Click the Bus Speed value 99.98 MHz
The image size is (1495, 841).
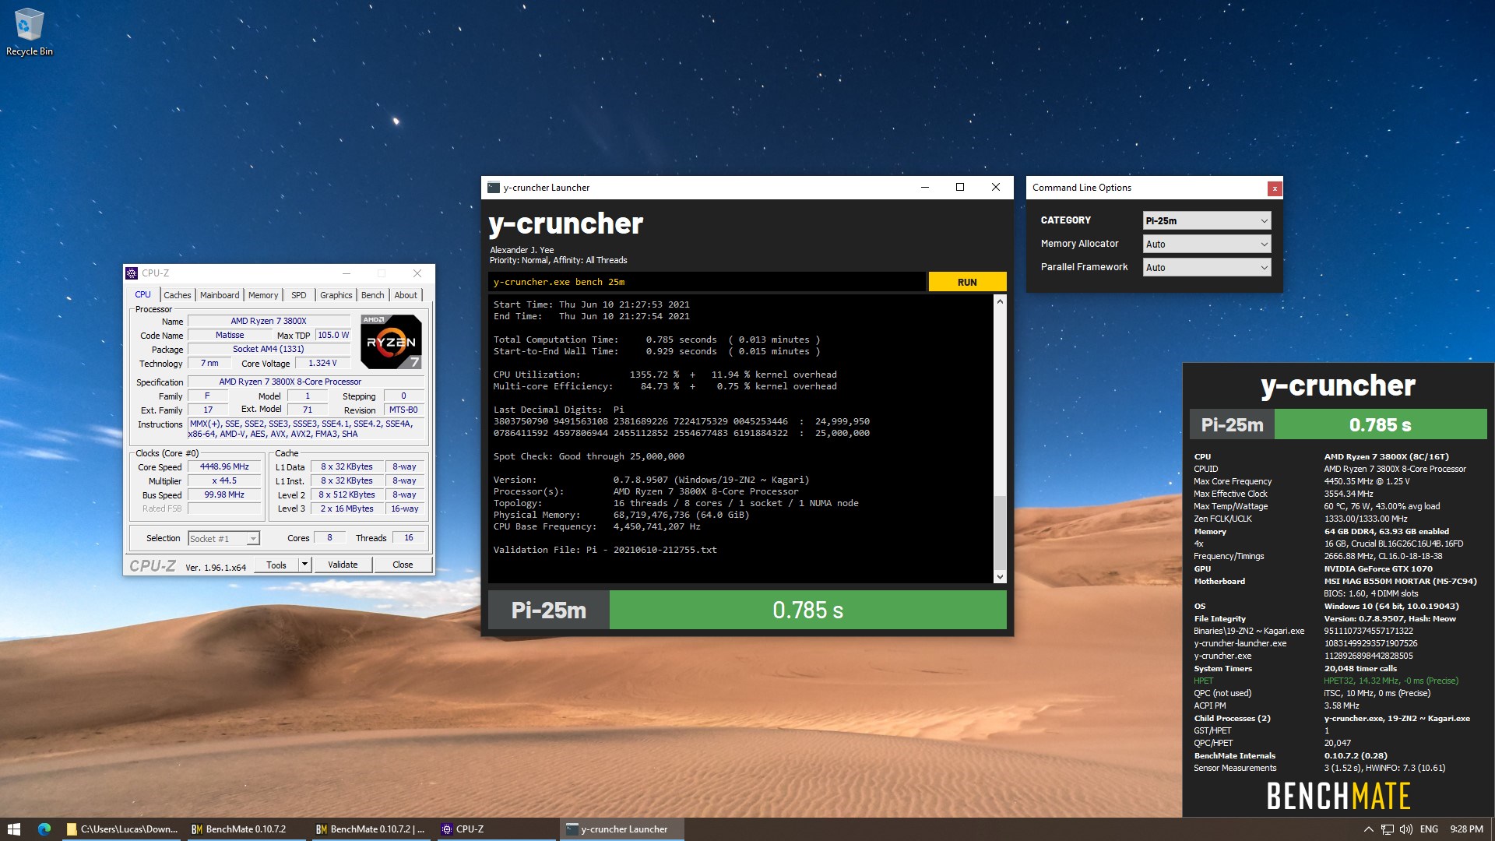tap(224, 495)
